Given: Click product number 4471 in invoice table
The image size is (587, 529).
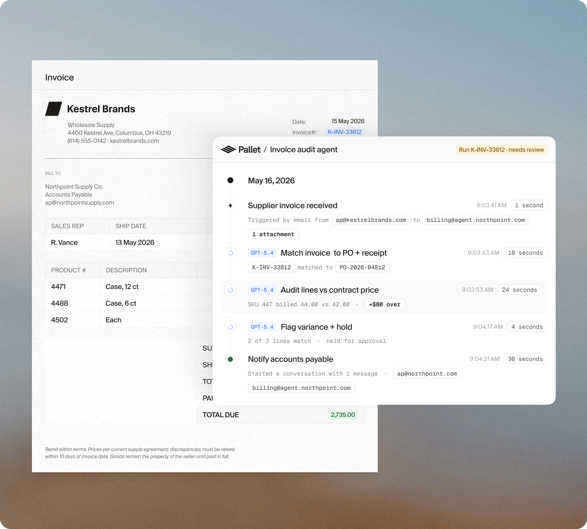Looking at the screenshot, I should coord(58,287).
